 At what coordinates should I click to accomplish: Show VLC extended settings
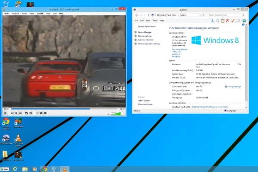(31, 113)
